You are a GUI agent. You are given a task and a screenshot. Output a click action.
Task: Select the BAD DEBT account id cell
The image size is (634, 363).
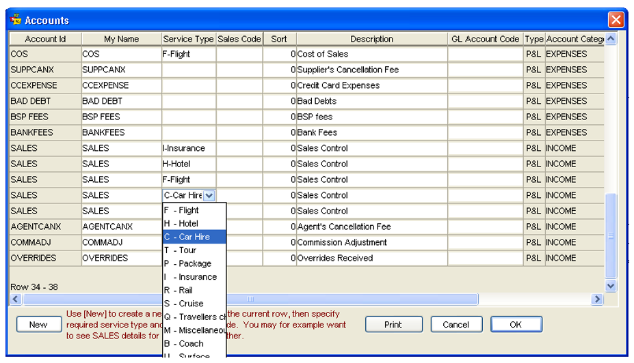(45, 101)
